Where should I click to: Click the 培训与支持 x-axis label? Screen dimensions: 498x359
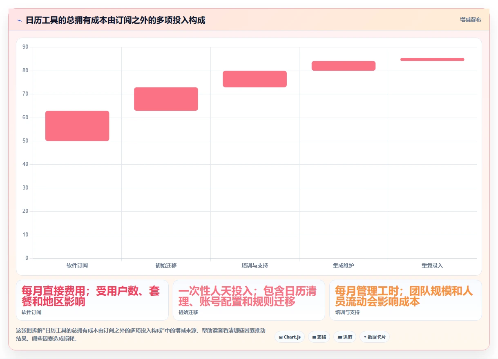(x=255, y=265)
